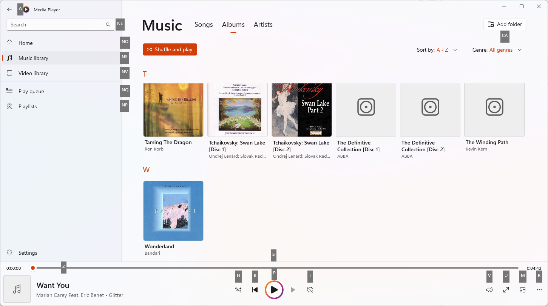Click the Add folder button
Viewport: 548px width, 306px height.
[505, 24]
